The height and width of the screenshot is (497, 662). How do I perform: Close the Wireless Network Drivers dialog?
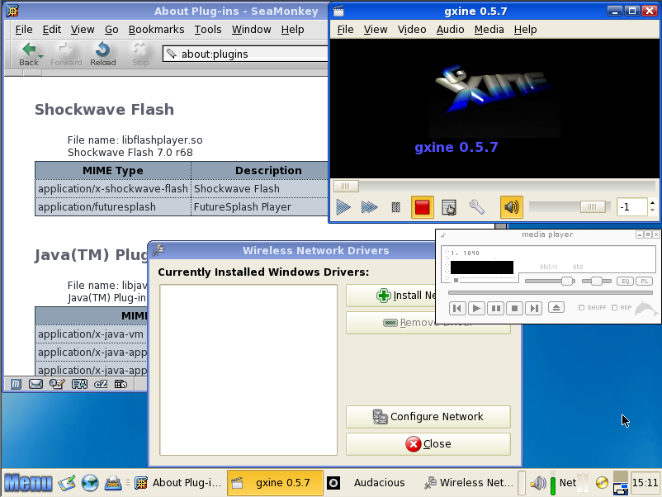[428, 444]
